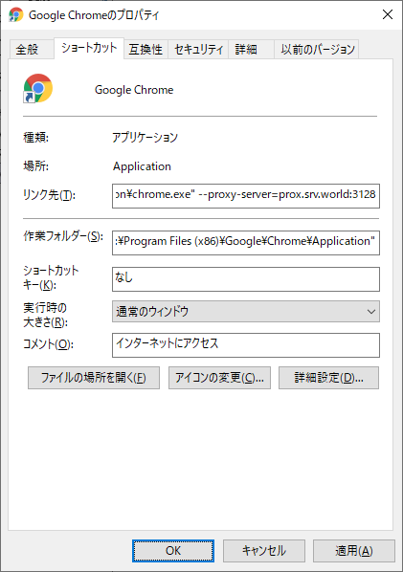
Task: Click the Google Chromeのプロパティ title text
Action: tap(94, 15)
